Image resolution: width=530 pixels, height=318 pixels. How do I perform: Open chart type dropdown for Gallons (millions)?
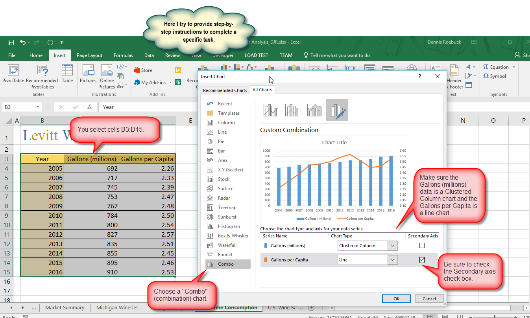pyautogui.click(x=393, y=246)
